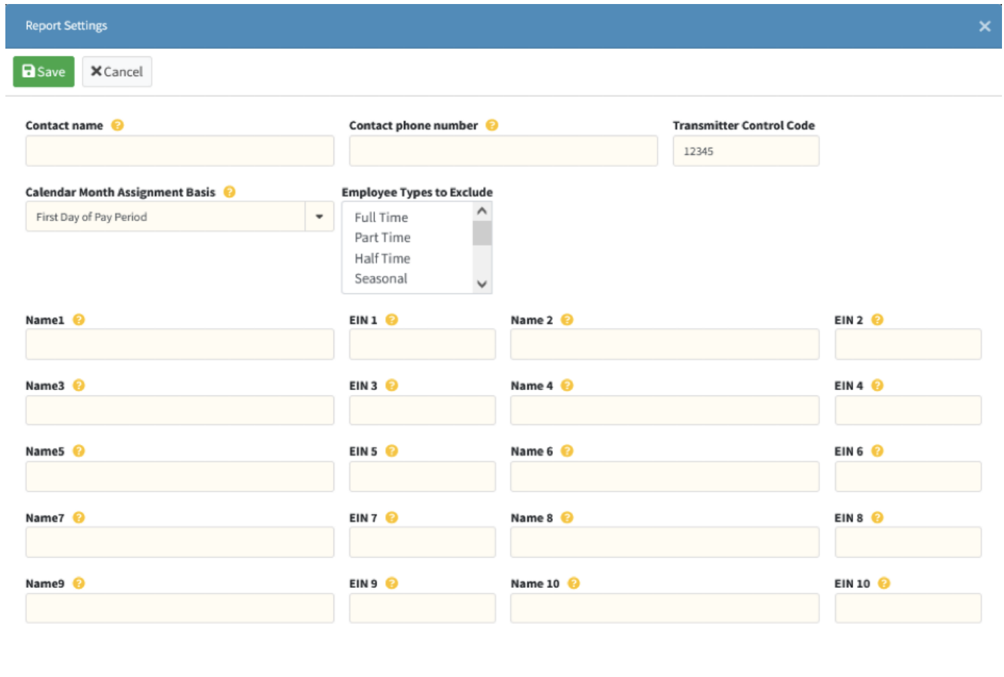Click into the Name1 text field
The image size is (1004, 677).
click(x=179, y=345)
